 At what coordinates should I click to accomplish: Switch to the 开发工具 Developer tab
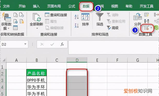[x=147, y=6]
